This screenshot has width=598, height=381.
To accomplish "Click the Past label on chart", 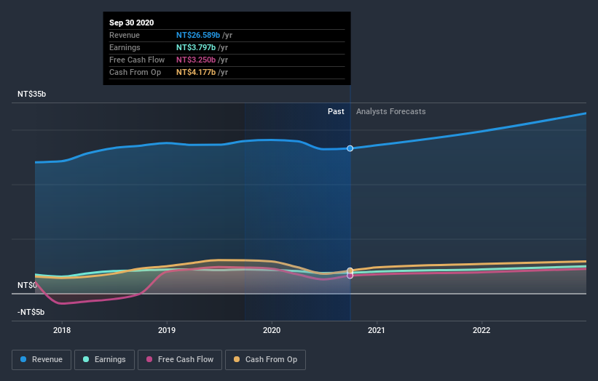I will (336, 111).
